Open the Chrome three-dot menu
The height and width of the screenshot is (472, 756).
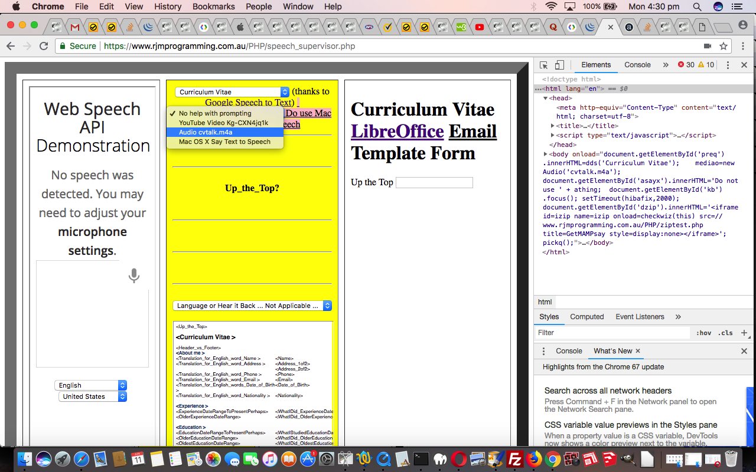(x=742, y=46)
